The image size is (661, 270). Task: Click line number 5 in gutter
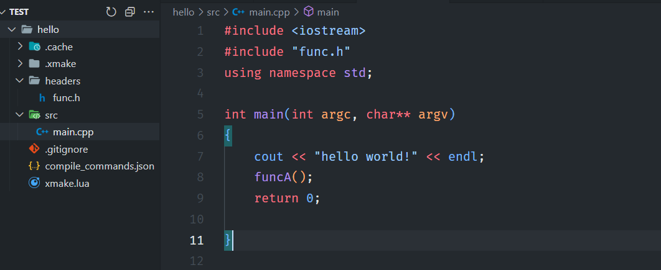coord(200,114)
